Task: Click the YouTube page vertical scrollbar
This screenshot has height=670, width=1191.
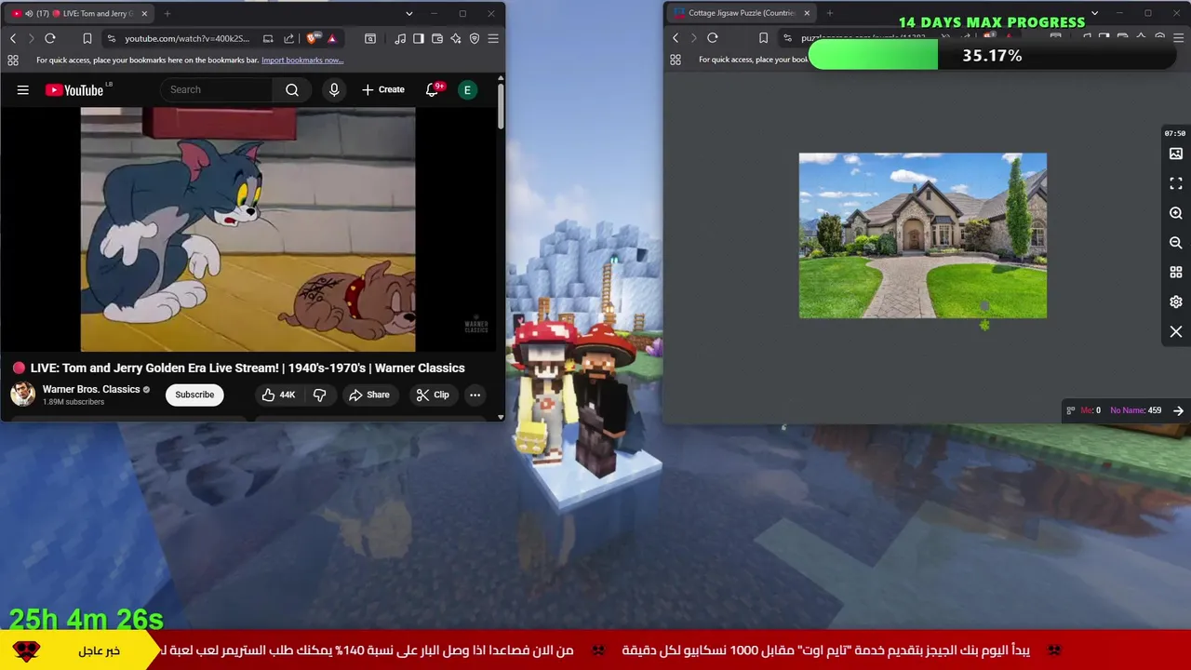Action: click(x=501, y=107)
